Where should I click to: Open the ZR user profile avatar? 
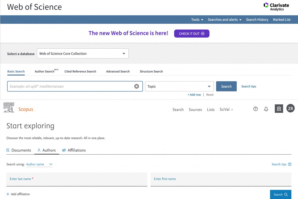click(x=290, y=108)
